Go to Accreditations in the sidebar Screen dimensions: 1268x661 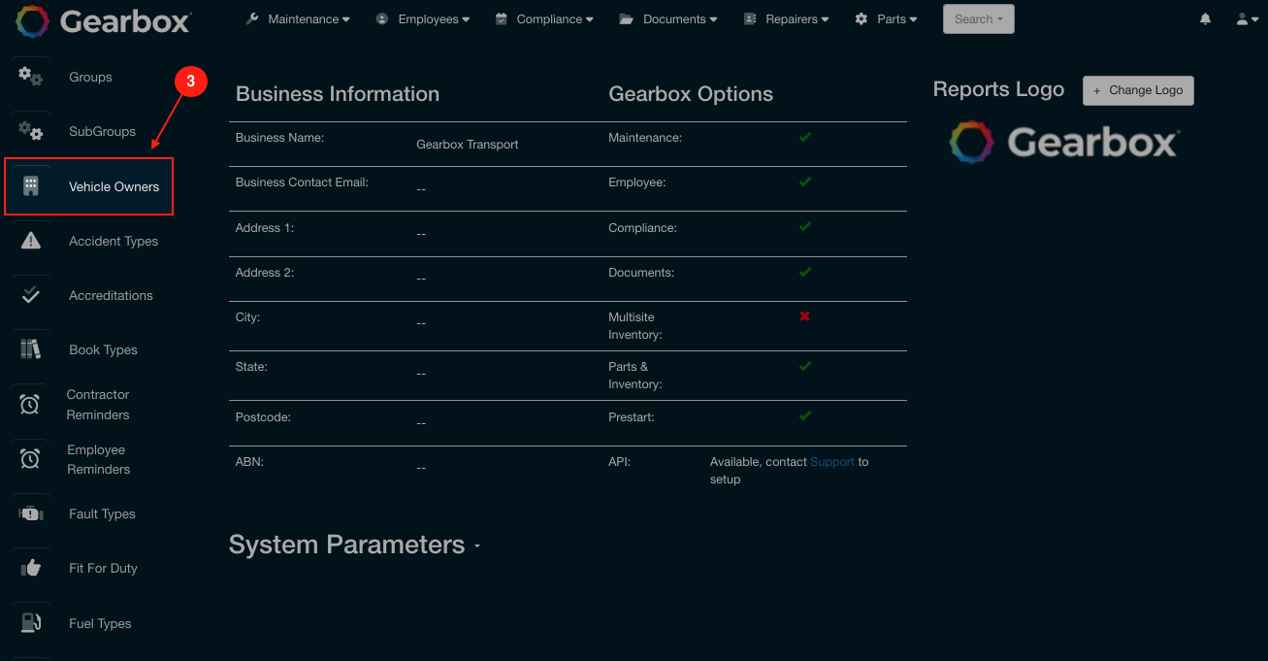tap(111, 295)
